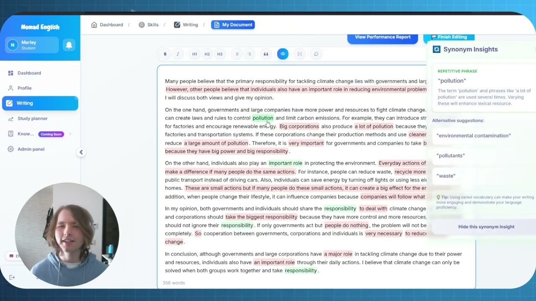
Task: Go to Dashboard breadcrumb
Action: 107,25
